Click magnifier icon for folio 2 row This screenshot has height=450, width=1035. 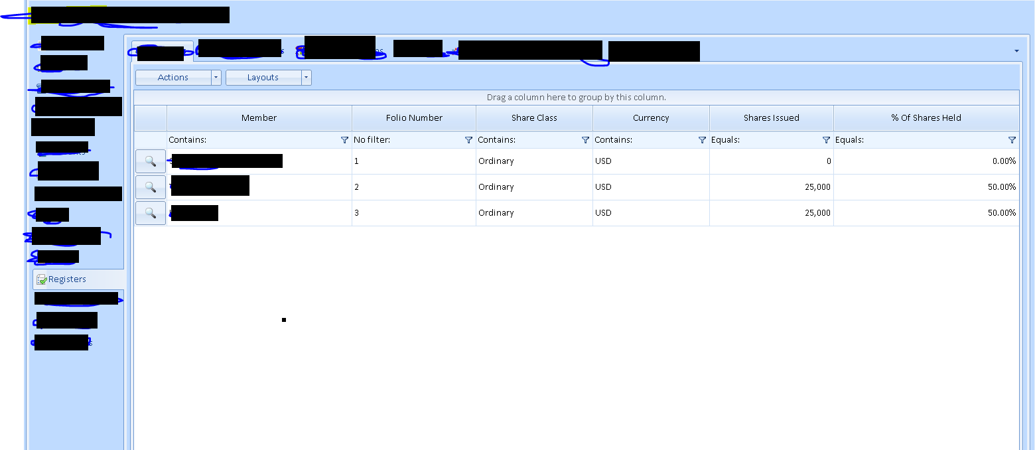coord(151,187)
